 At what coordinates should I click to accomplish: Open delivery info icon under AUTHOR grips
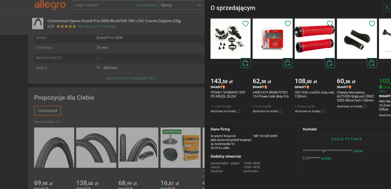tap(365, 106)
